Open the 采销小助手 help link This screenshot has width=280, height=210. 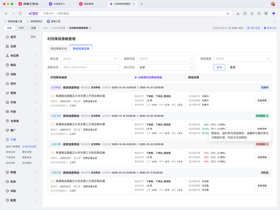(x=236, y=28)
